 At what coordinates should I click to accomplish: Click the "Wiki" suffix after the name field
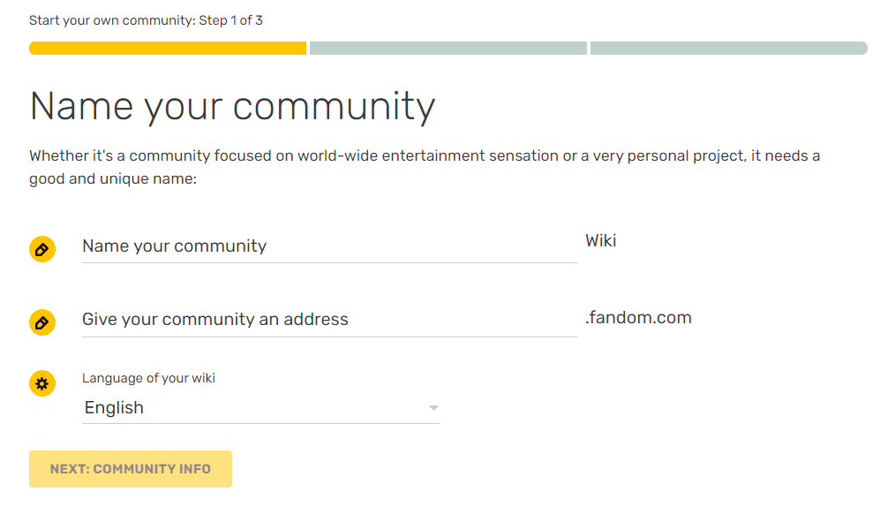pos(601,241)
